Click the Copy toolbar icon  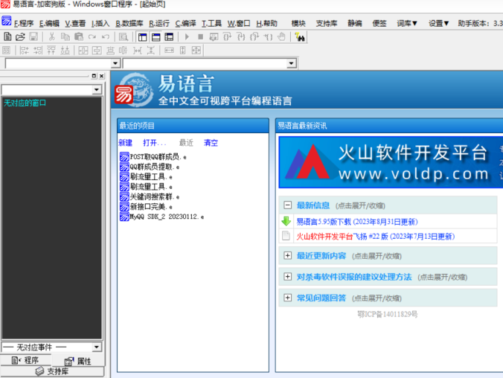point(66,36)
